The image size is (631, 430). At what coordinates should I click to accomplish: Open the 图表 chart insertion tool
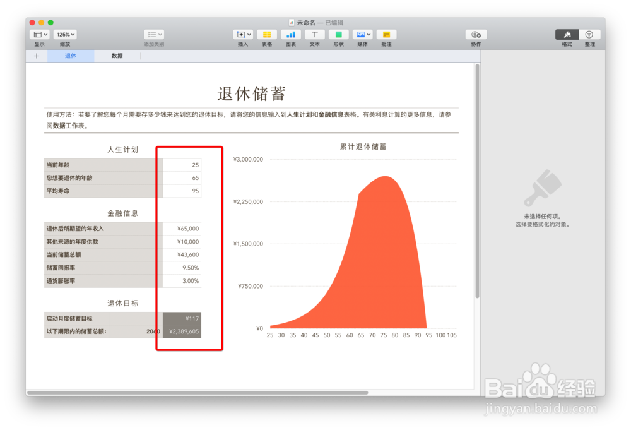click(x=290, y=35)
